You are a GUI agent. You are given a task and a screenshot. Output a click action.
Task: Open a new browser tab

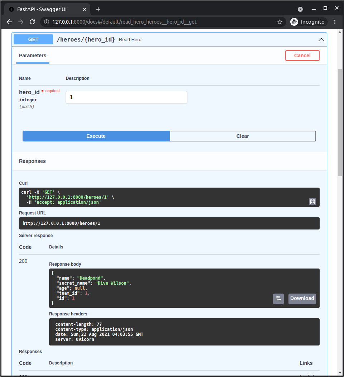coord(98,9)
